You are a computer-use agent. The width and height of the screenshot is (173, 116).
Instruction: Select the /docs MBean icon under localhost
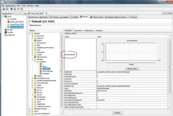pos(41,66)
